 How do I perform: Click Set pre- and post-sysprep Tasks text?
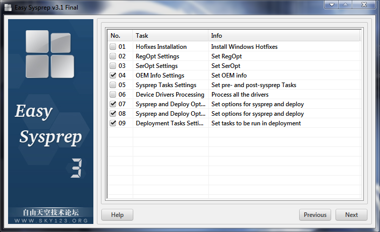pos(254,85)
